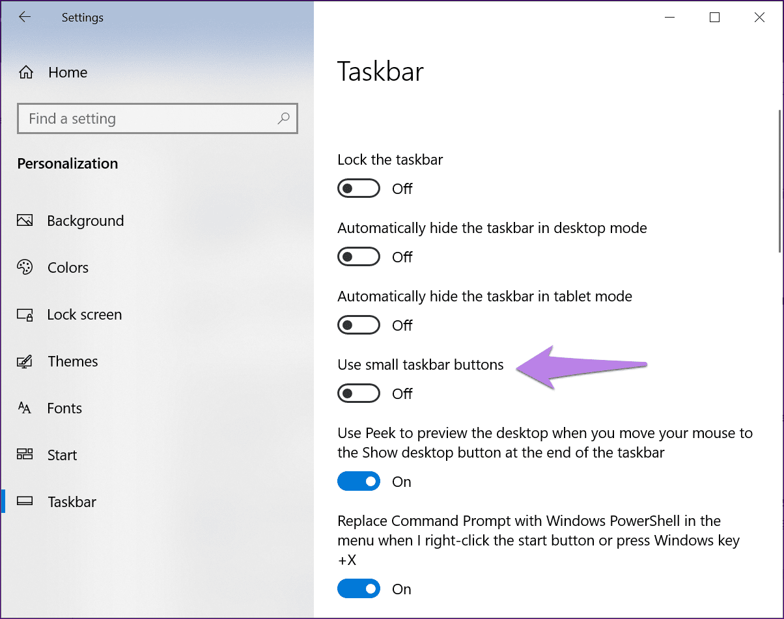Screen dimensions: 784x619
Task: Toggle auto-hide taskbar in desktop mode
Action: [x=359, y=257]
